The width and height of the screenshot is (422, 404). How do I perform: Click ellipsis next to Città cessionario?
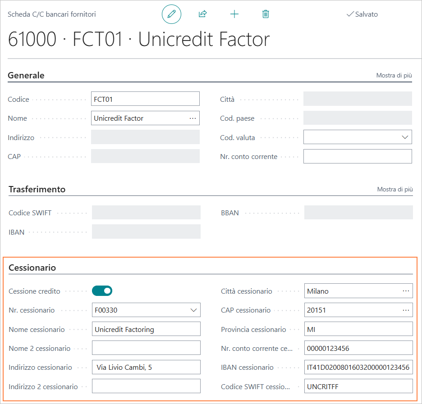click(x=406, y=291)
